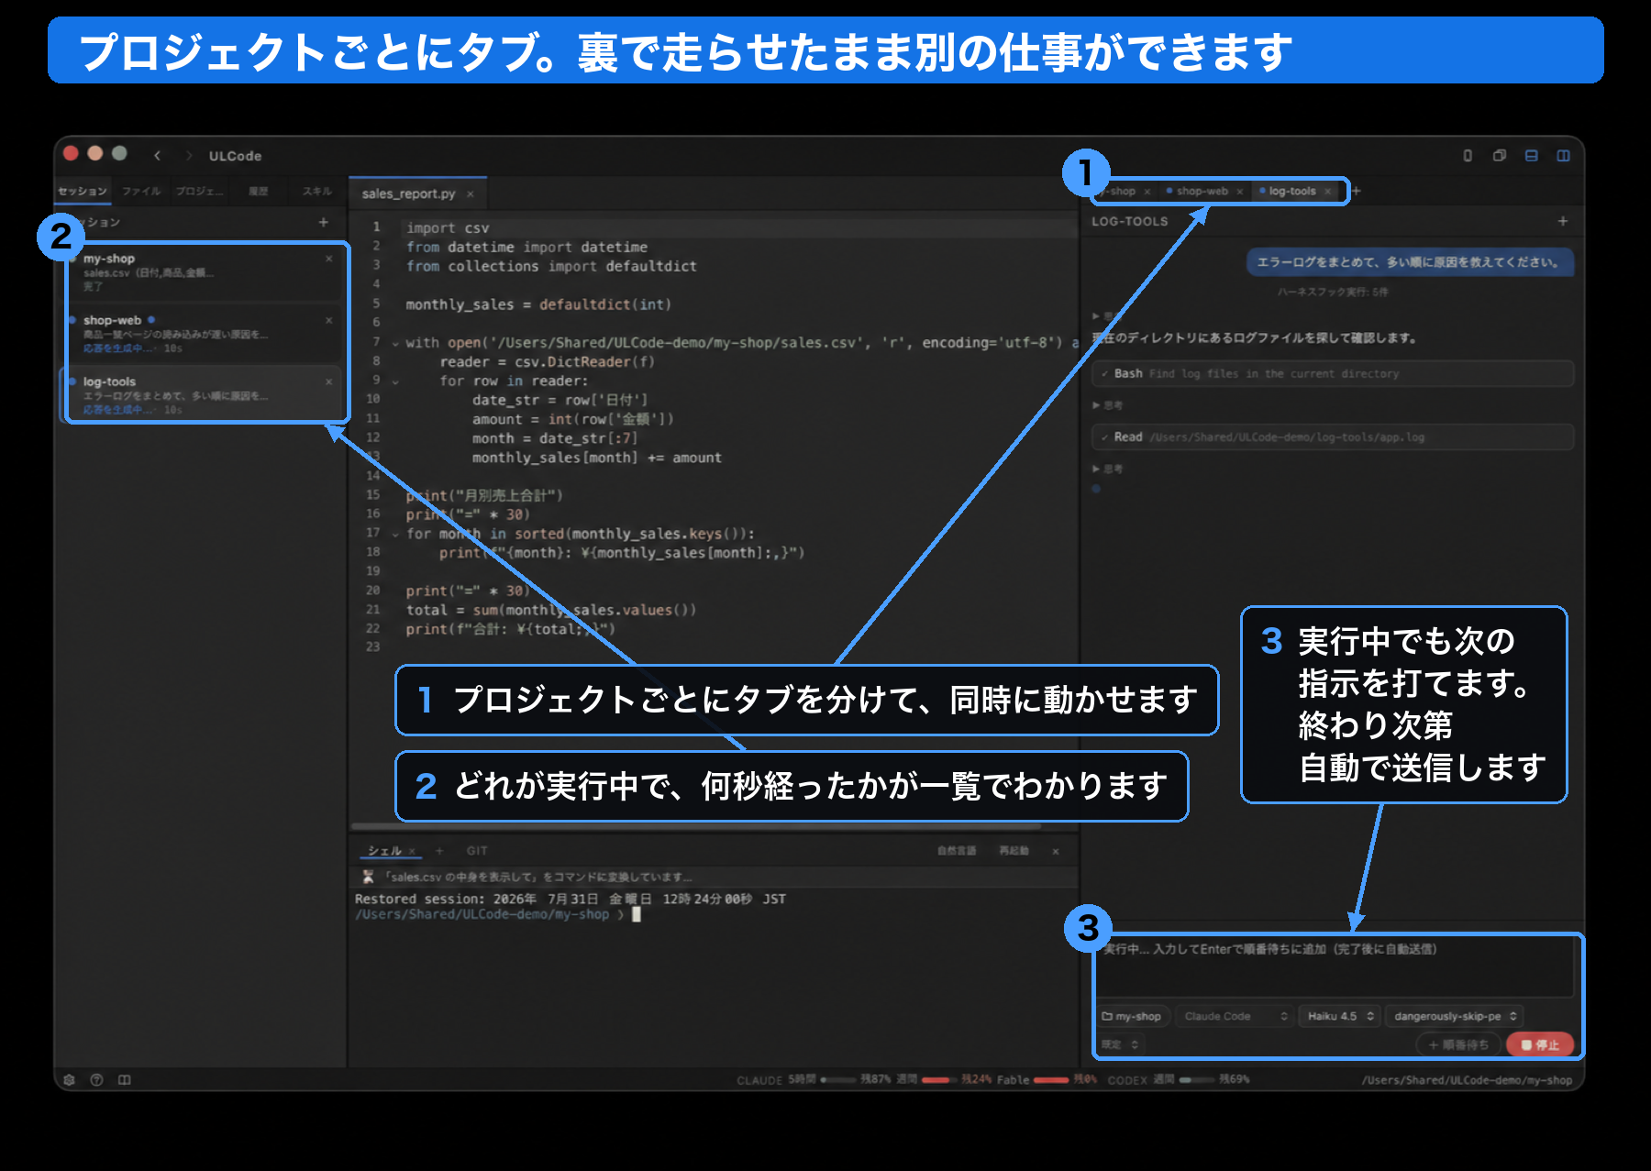The image size is (1651, 1171).
Task: Toggle the bottom panel layout icon
Action: [1532, 156]
